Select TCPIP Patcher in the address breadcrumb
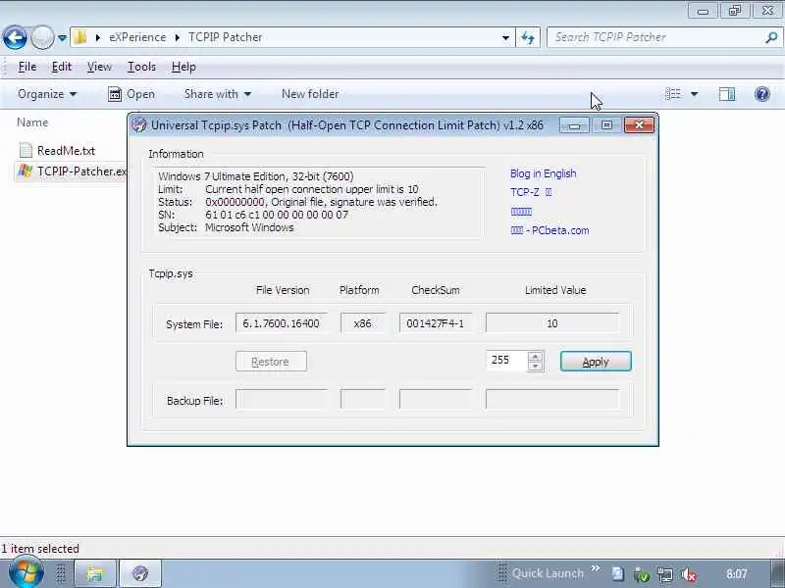Screen dimensions: 785x588 (225, 37)
